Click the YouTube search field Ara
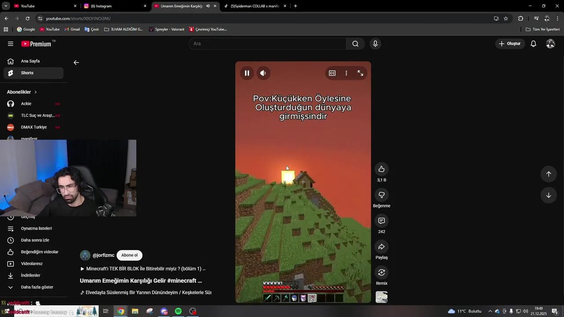Viewport: 564px width, 317px height. pos(267,44)
